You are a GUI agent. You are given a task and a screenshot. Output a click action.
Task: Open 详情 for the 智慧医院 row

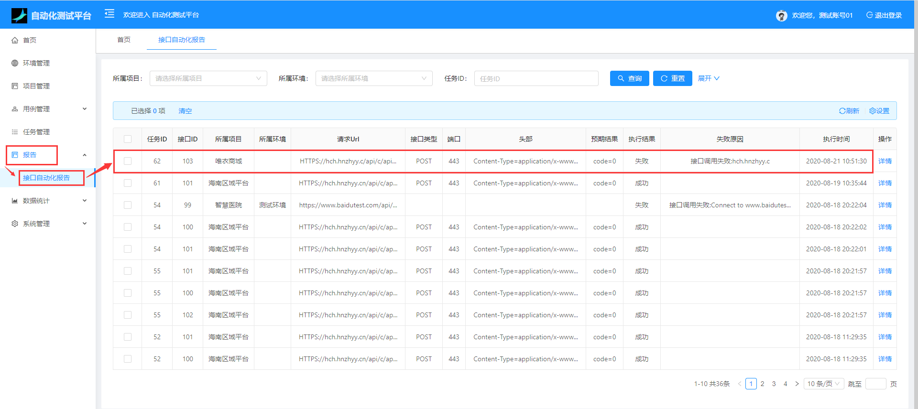click(x=885, y=205)
